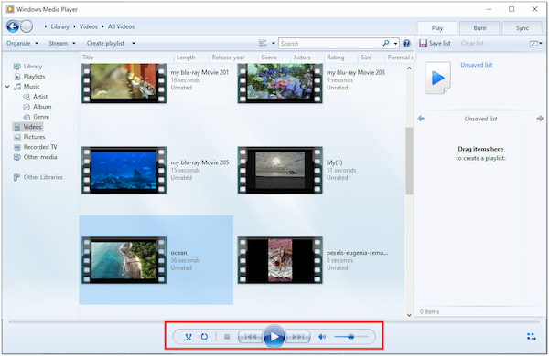The width and height of the screenshot is (549, 356).
Task: Open the list options dropdown arrow
Action: pos(541,43)
